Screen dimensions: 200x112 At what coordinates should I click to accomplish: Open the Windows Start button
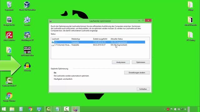click(x=4, y=109)
